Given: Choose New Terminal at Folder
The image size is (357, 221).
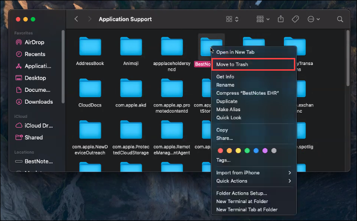Looking at the screenshot, I should tap(254, 201).
